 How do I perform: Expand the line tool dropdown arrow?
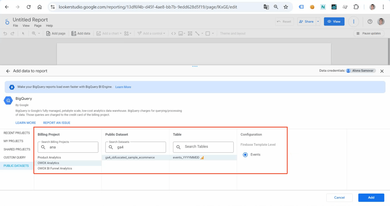pyautogui.click(x=202, y=33)
